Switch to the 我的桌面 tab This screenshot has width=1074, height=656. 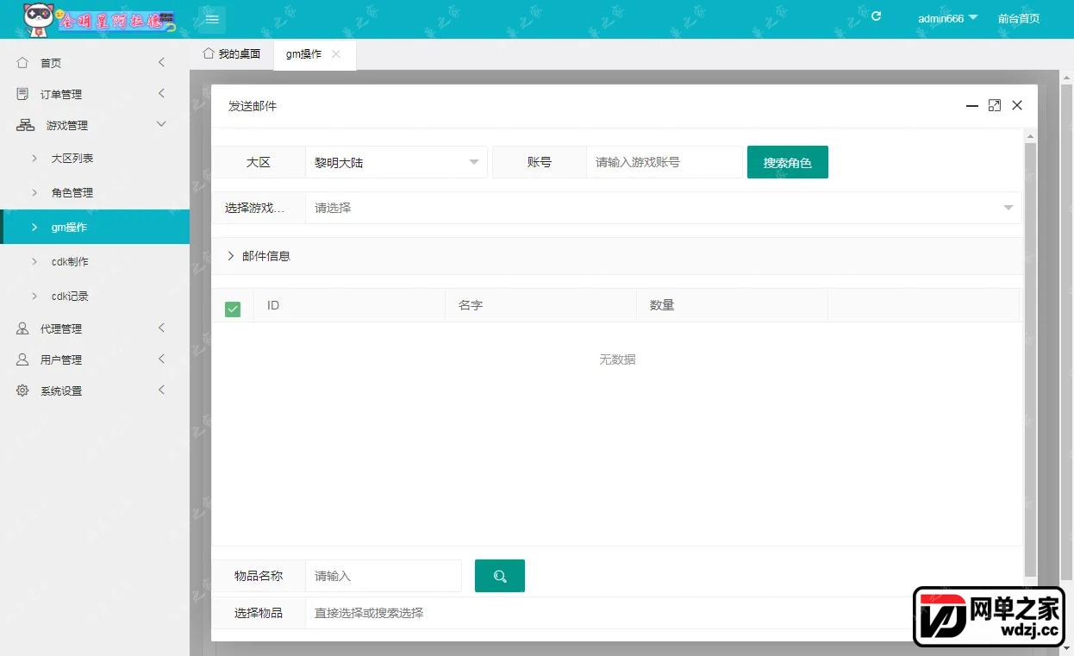click(x=232, y=53)
